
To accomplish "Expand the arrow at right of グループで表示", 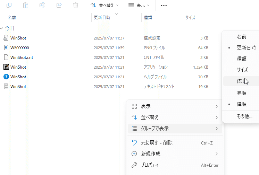I will click(x=217, y=129).
